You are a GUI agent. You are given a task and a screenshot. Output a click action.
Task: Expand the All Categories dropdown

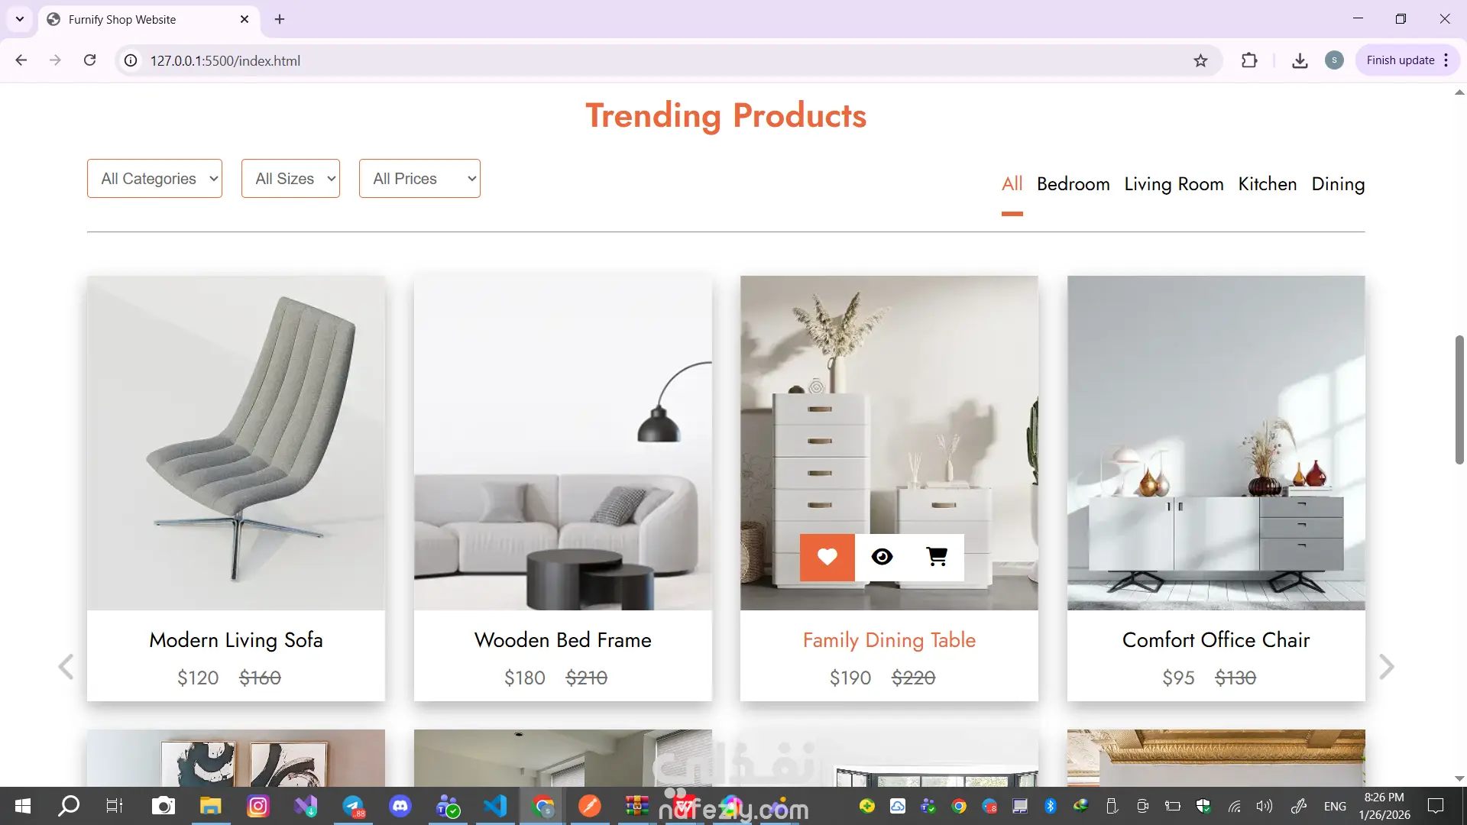[154, 179]
